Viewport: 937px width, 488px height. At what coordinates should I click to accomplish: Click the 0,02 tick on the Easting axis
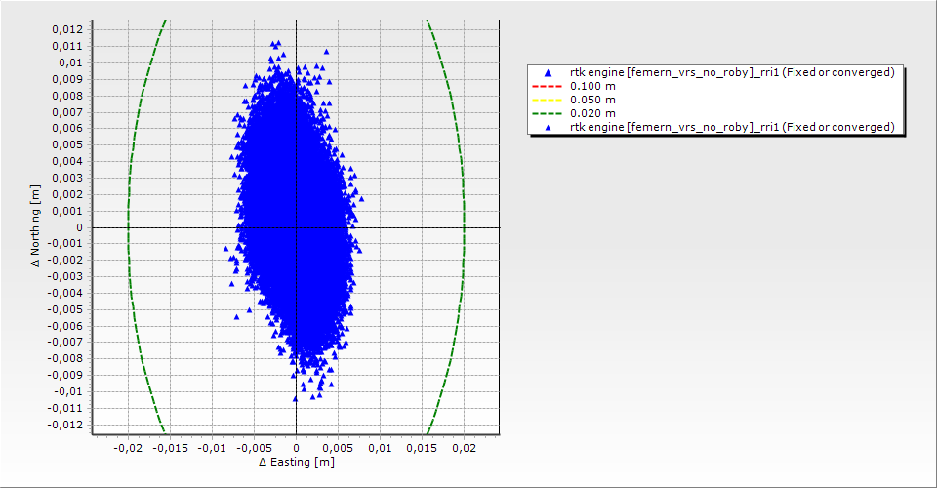point(464,447)
